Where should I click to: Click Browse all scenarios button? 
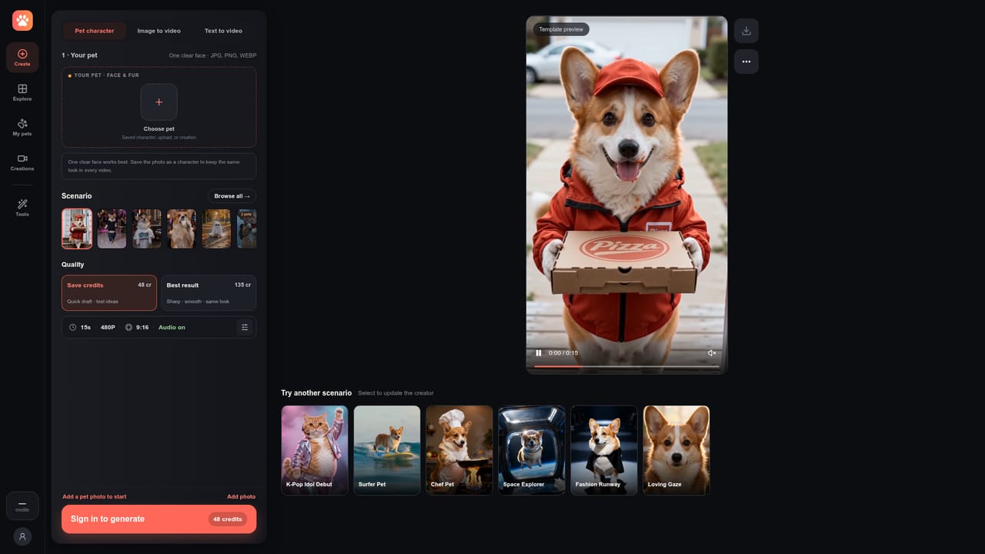pos(232,196)
